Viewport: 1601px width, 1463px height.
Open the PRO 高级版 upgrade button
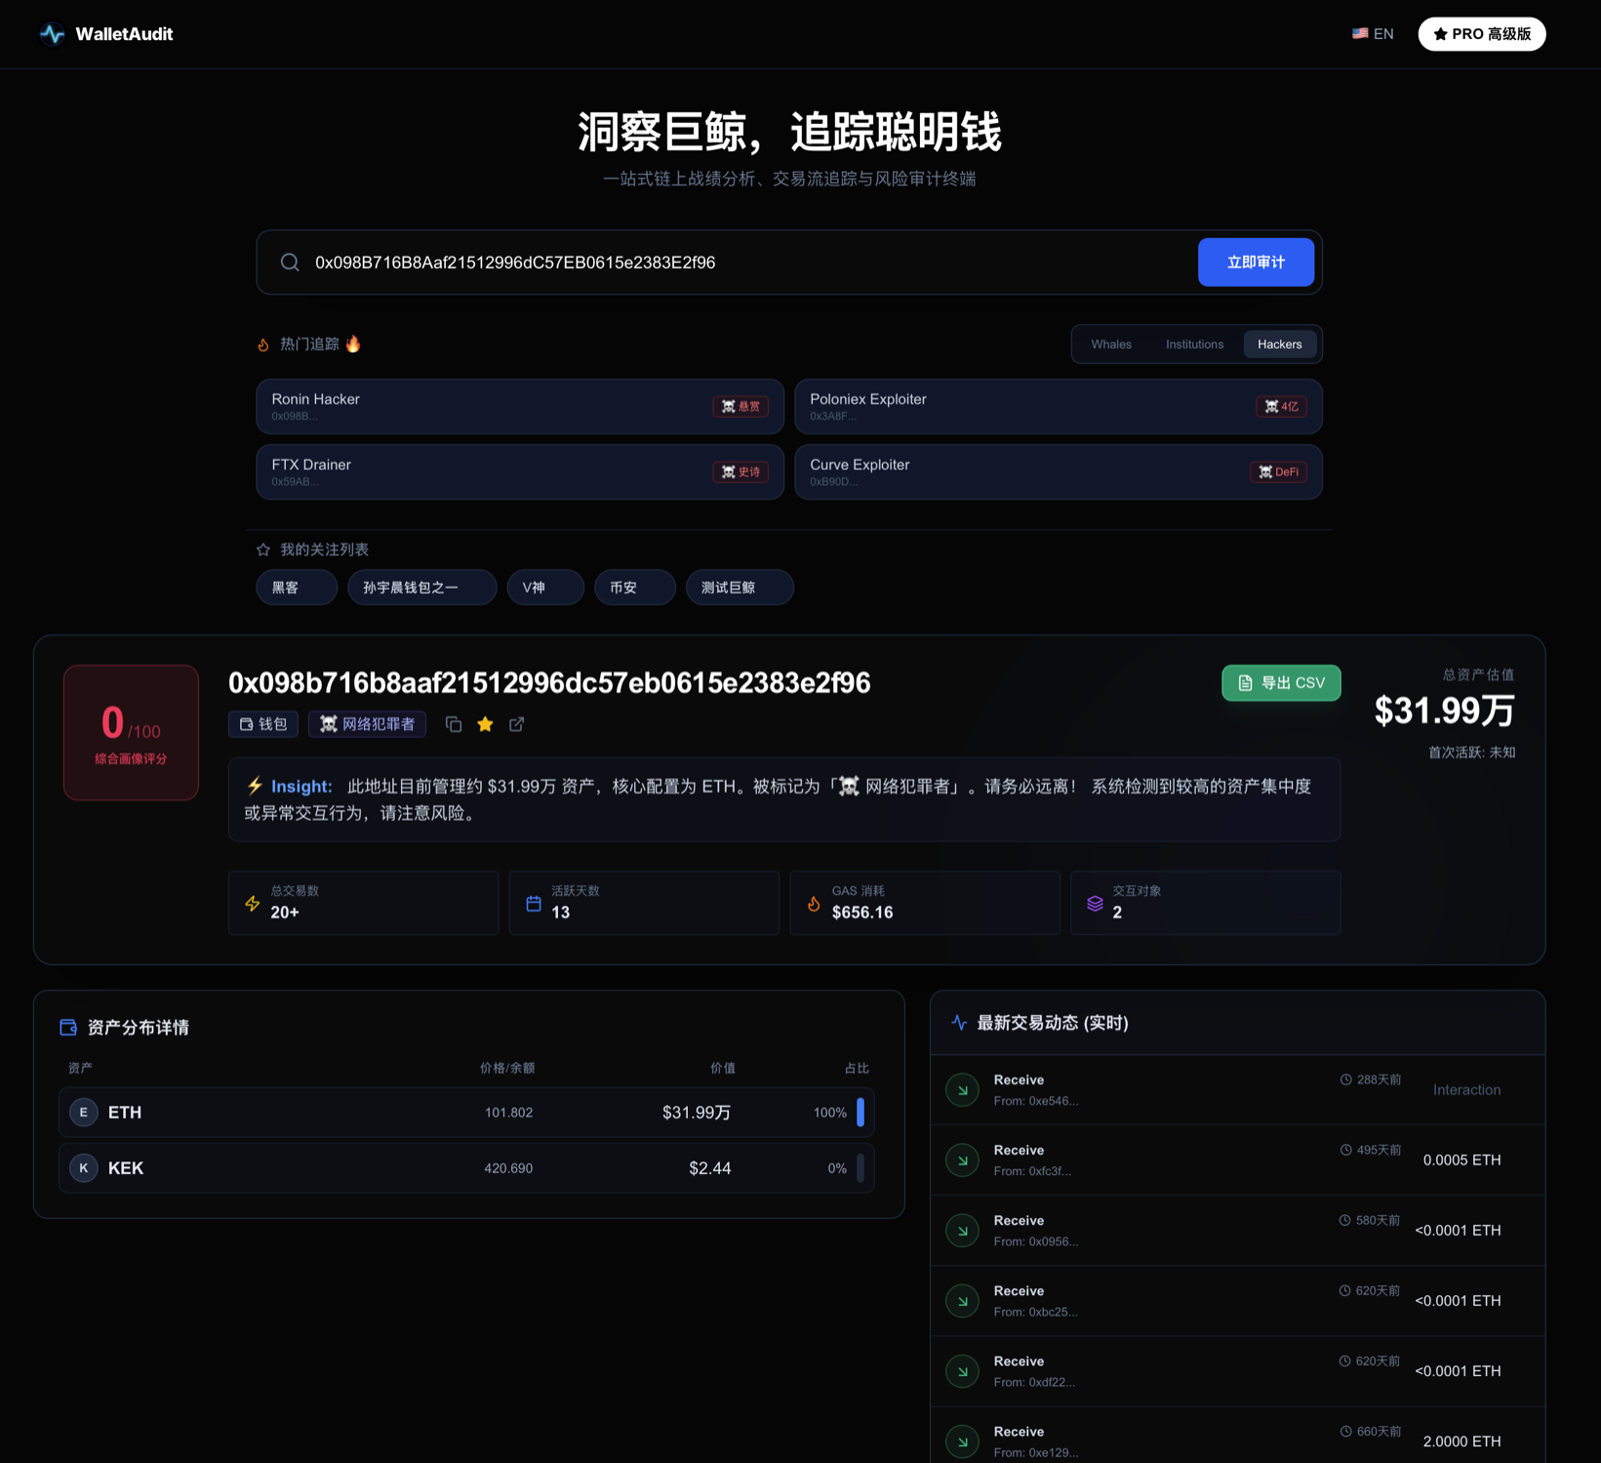point(1482,34)
